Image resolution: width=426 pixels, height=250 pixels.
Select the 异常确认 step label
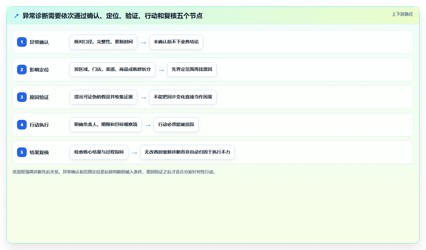(x=39, y=42)
